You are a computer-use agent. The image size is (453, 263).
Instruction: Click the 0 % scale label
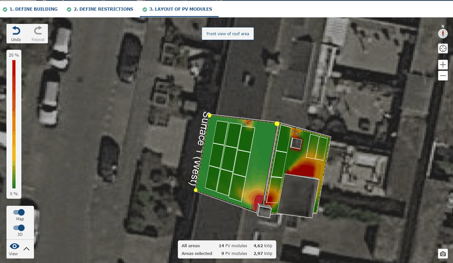(x=14, y=193)
